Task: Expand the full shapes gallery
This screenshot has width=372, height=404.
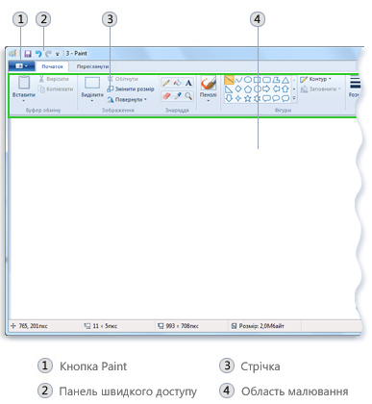Action: (294, 98)
